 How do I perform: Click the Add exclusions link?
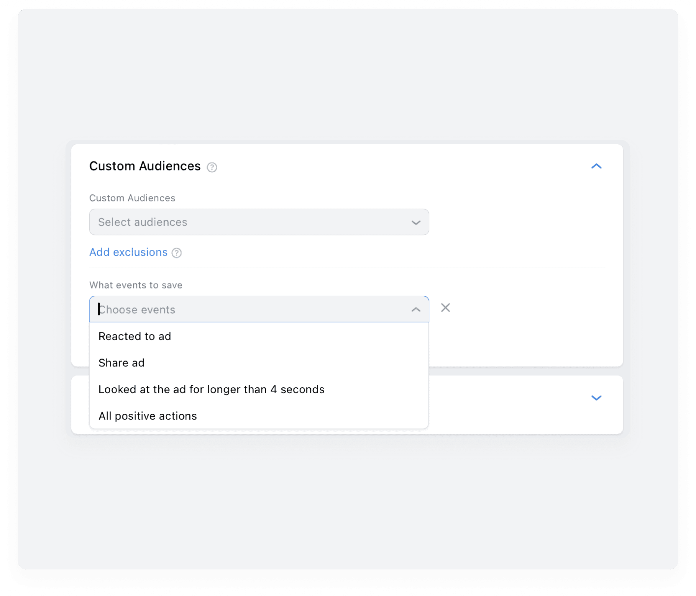coord(128,252)
